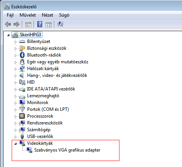This screenshot has width=182, height=167.
Task: Expand the Bluetooth-rádiók category
Action: [x=15, y=55]
